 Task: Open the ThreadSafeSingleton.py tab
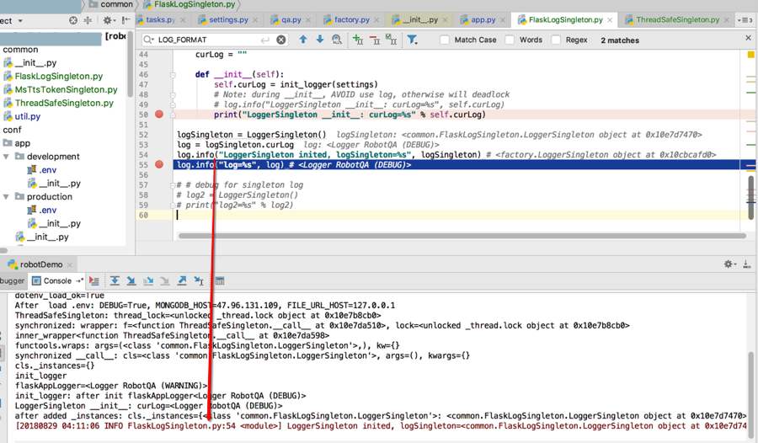677,19
